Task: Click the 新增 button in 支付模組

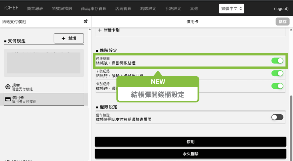Action: (69, 38)
